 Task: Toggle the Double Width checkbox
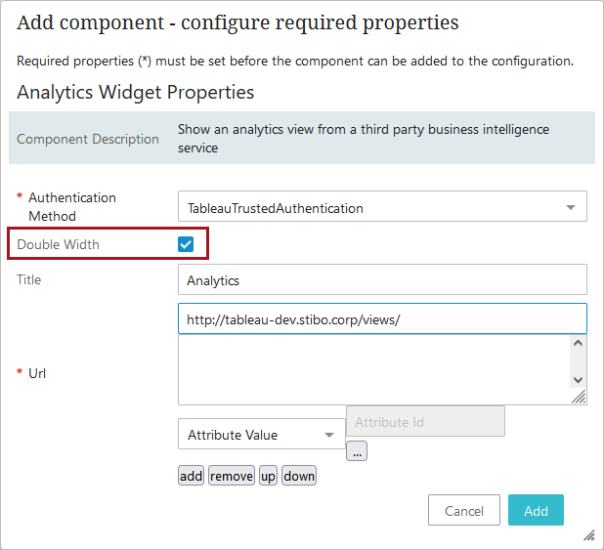(186, 244)
